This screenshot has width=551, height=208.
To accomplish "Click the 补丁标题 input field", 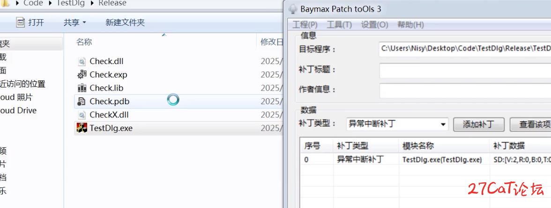I will pos(465,70).
